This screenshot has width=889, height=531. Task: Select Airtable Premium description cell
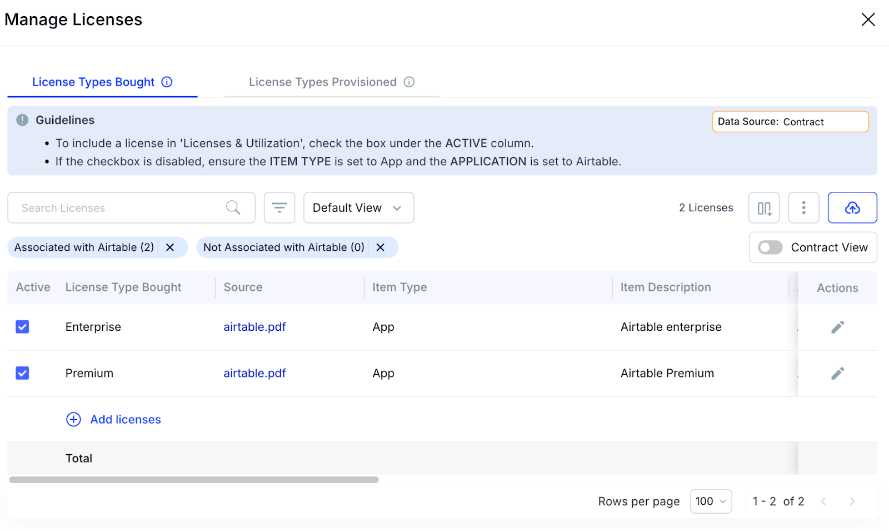click(667, 373)
